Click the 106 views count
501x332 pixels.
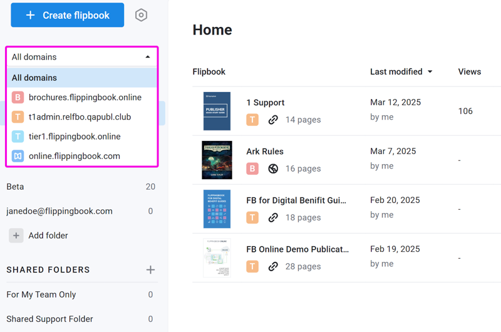tap(465, 112)
